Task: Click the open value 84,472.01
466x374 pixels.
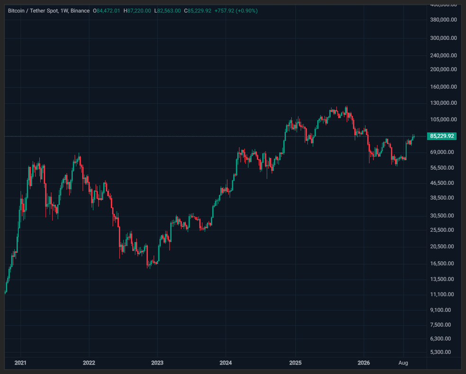Action: [x=108, y=11]
